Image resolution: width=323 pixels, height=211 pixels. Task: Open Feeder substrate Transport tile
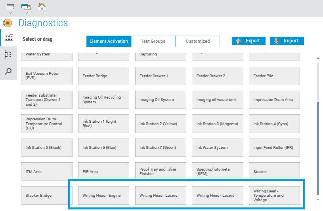(x=47, y=100)
